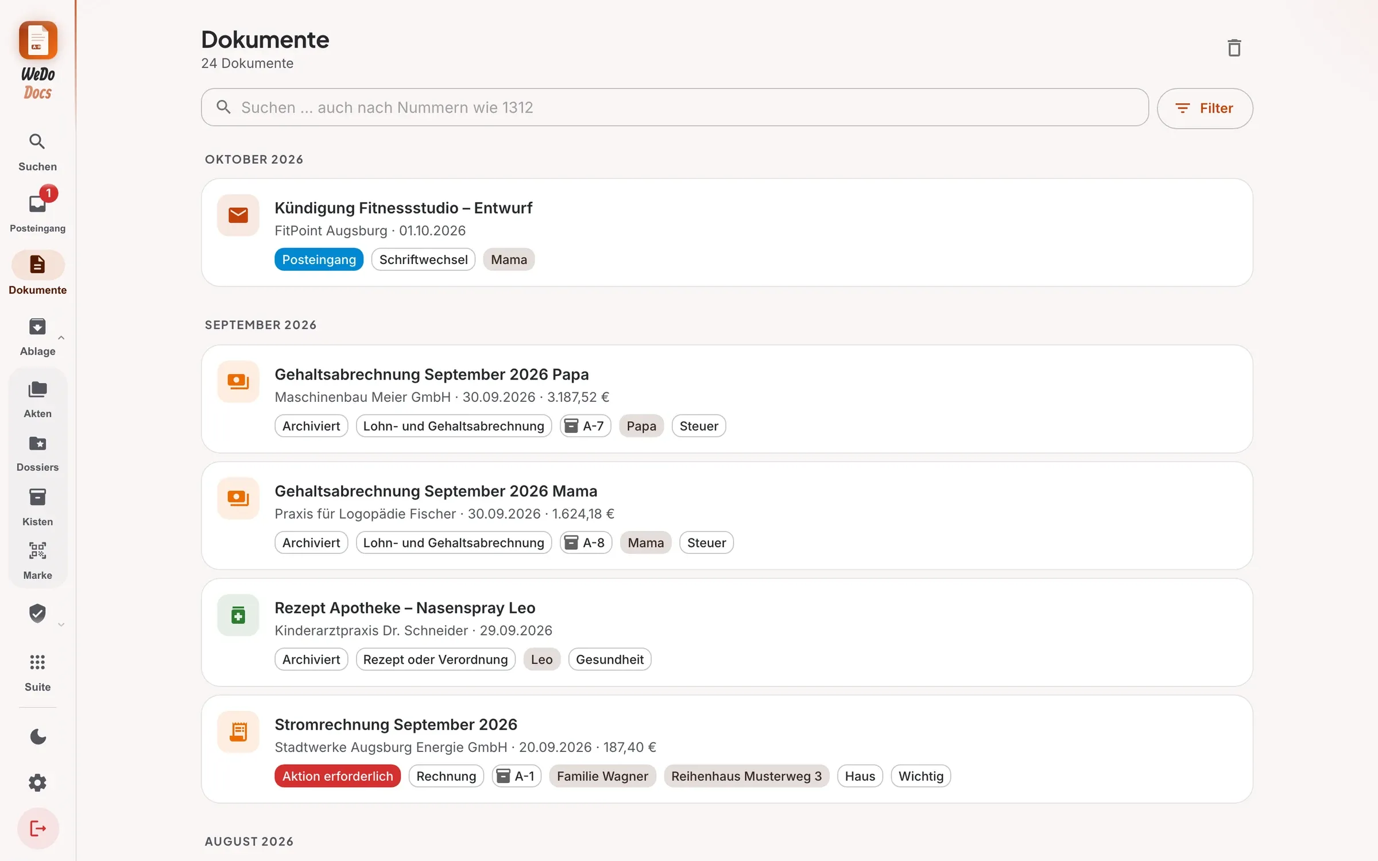Open settings with the gear icon
1378x861 pixels.
click(37, 782)
